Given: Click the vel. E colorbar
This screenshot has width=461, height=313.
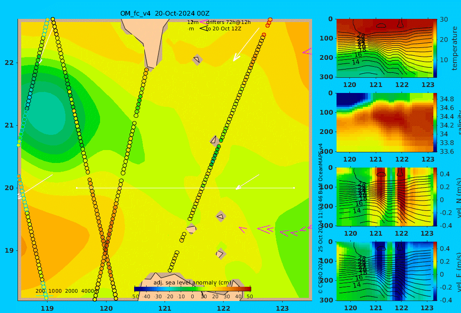Looking at the screenshot, I should [435, 271].
